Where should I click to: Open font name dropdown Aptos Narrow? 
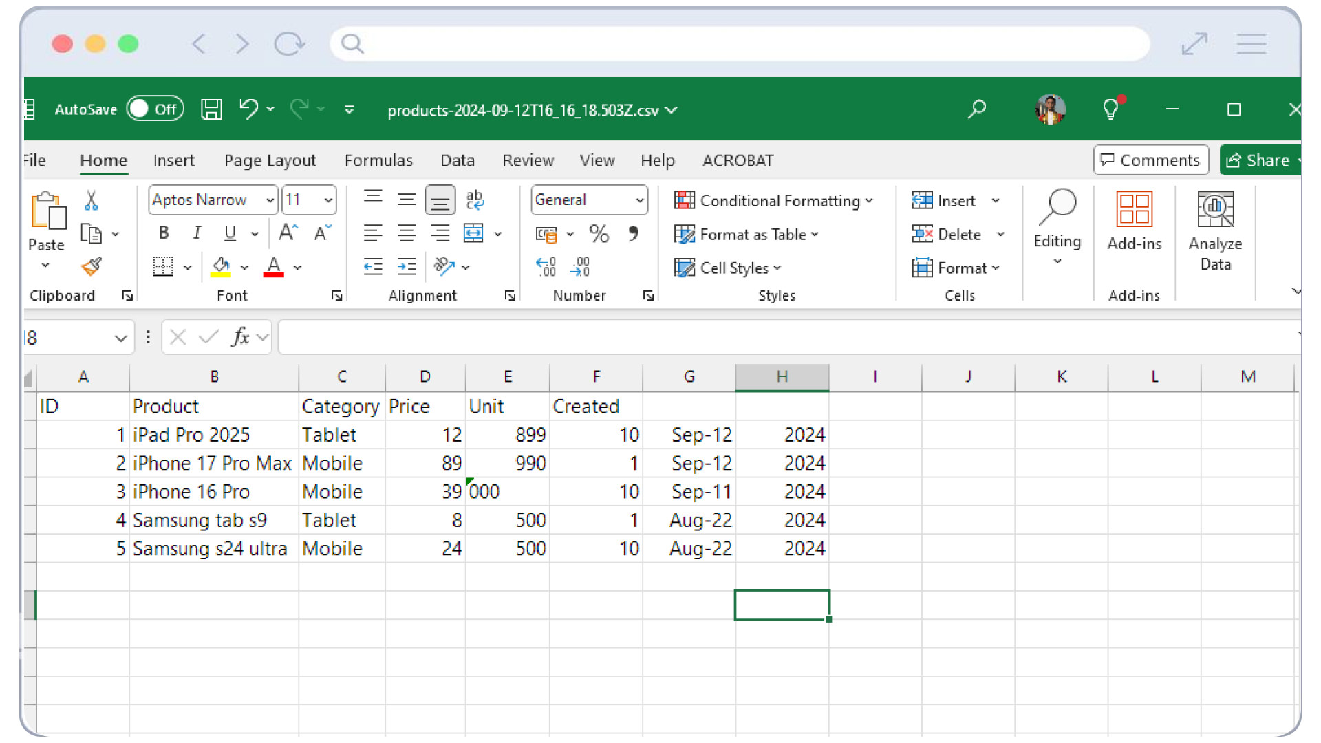[270, 200]
